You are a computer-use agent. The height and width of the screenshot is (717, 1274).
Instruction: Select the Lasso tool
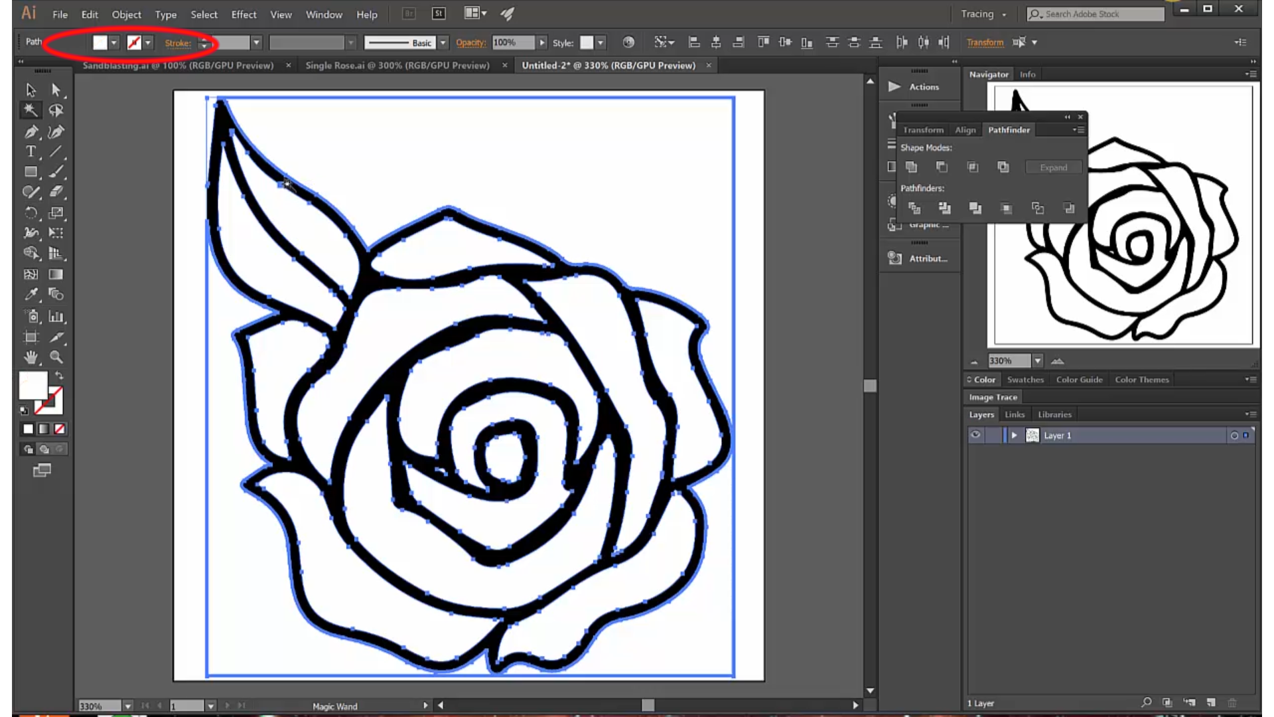tap(56, 110)
